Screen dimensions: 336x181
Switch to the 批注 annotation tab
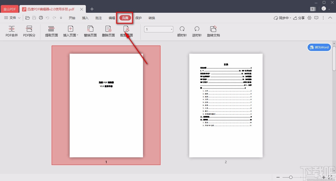(x=99, y=18)
